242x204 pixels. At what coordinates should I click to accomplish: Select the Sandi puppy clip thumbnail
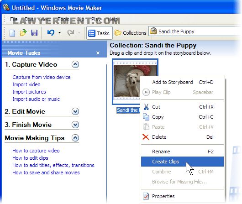pos(126,81)
